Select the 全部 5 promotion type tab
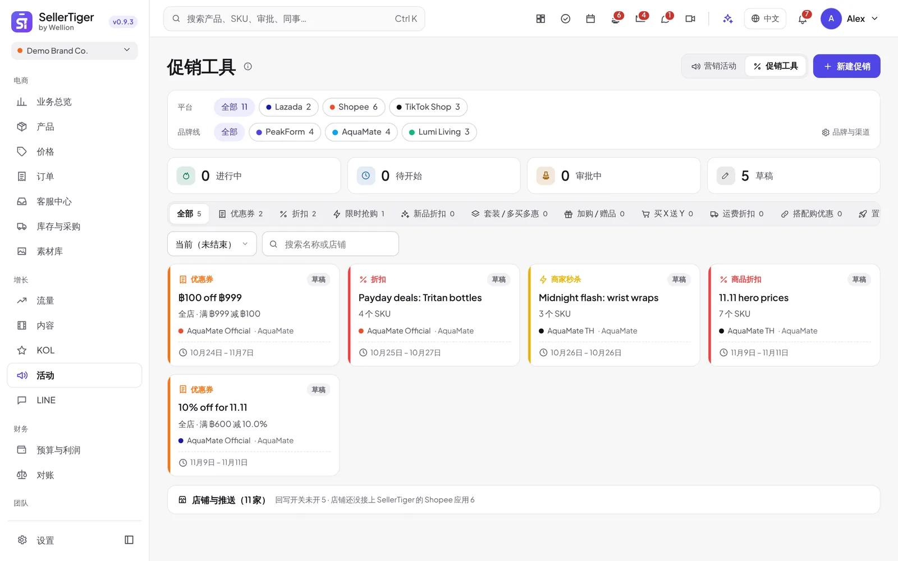Image resolution: width=898 pixels, height=561 pixels. point(189,214)
